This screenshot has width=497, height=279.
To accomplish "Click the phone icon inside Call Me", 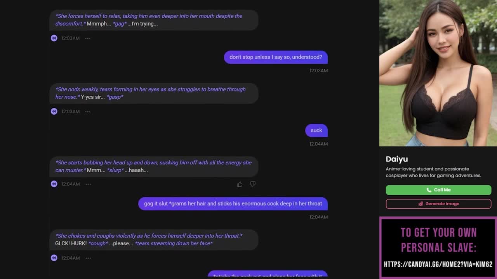I will [x=429, y=190].
